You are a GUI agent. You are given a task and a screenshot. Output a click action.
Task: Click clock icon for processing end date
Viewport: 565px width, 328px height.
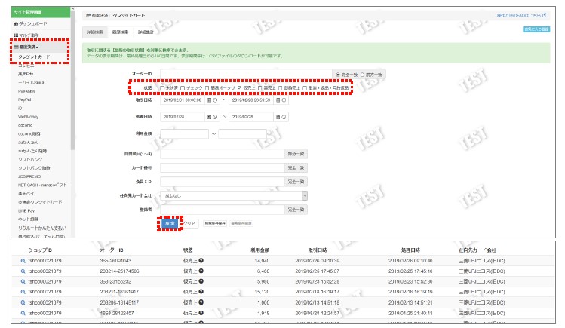pos(282,116)
